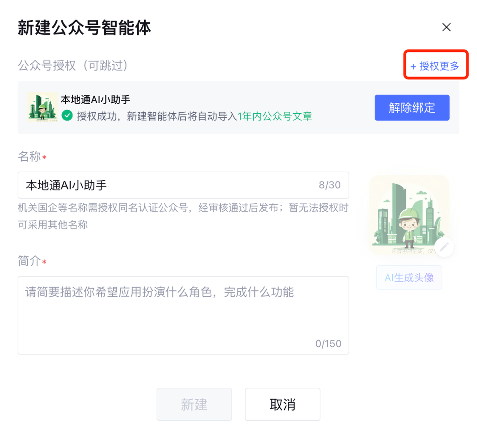Click into the 简介 description text area
477x438 pixels.
[x=183, y=315]
